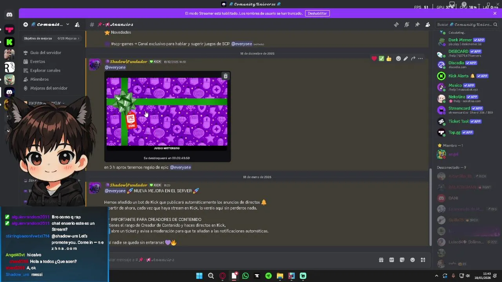Open sticker picker in message bar
The width and height of the screenshot is (502, 282).
tap(402, 260)
